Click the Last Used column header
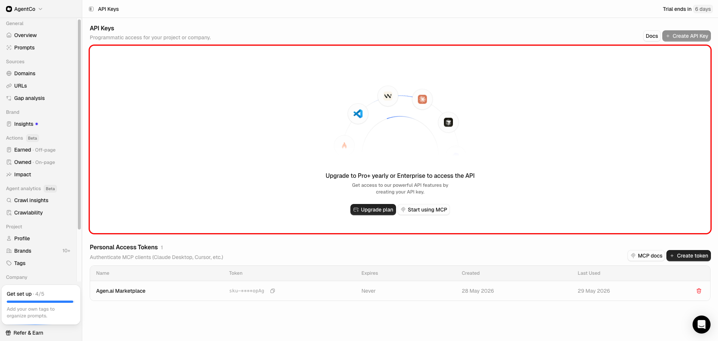 tap(589, 273)
